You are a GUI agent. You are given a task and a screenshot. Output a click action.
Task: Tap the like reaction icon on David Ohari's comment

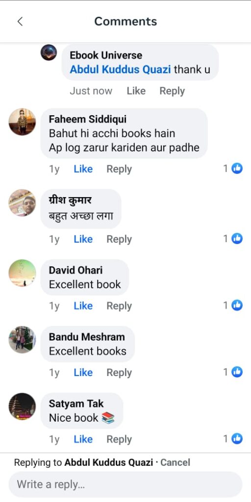pyautogui.click(x=237, y=305)
